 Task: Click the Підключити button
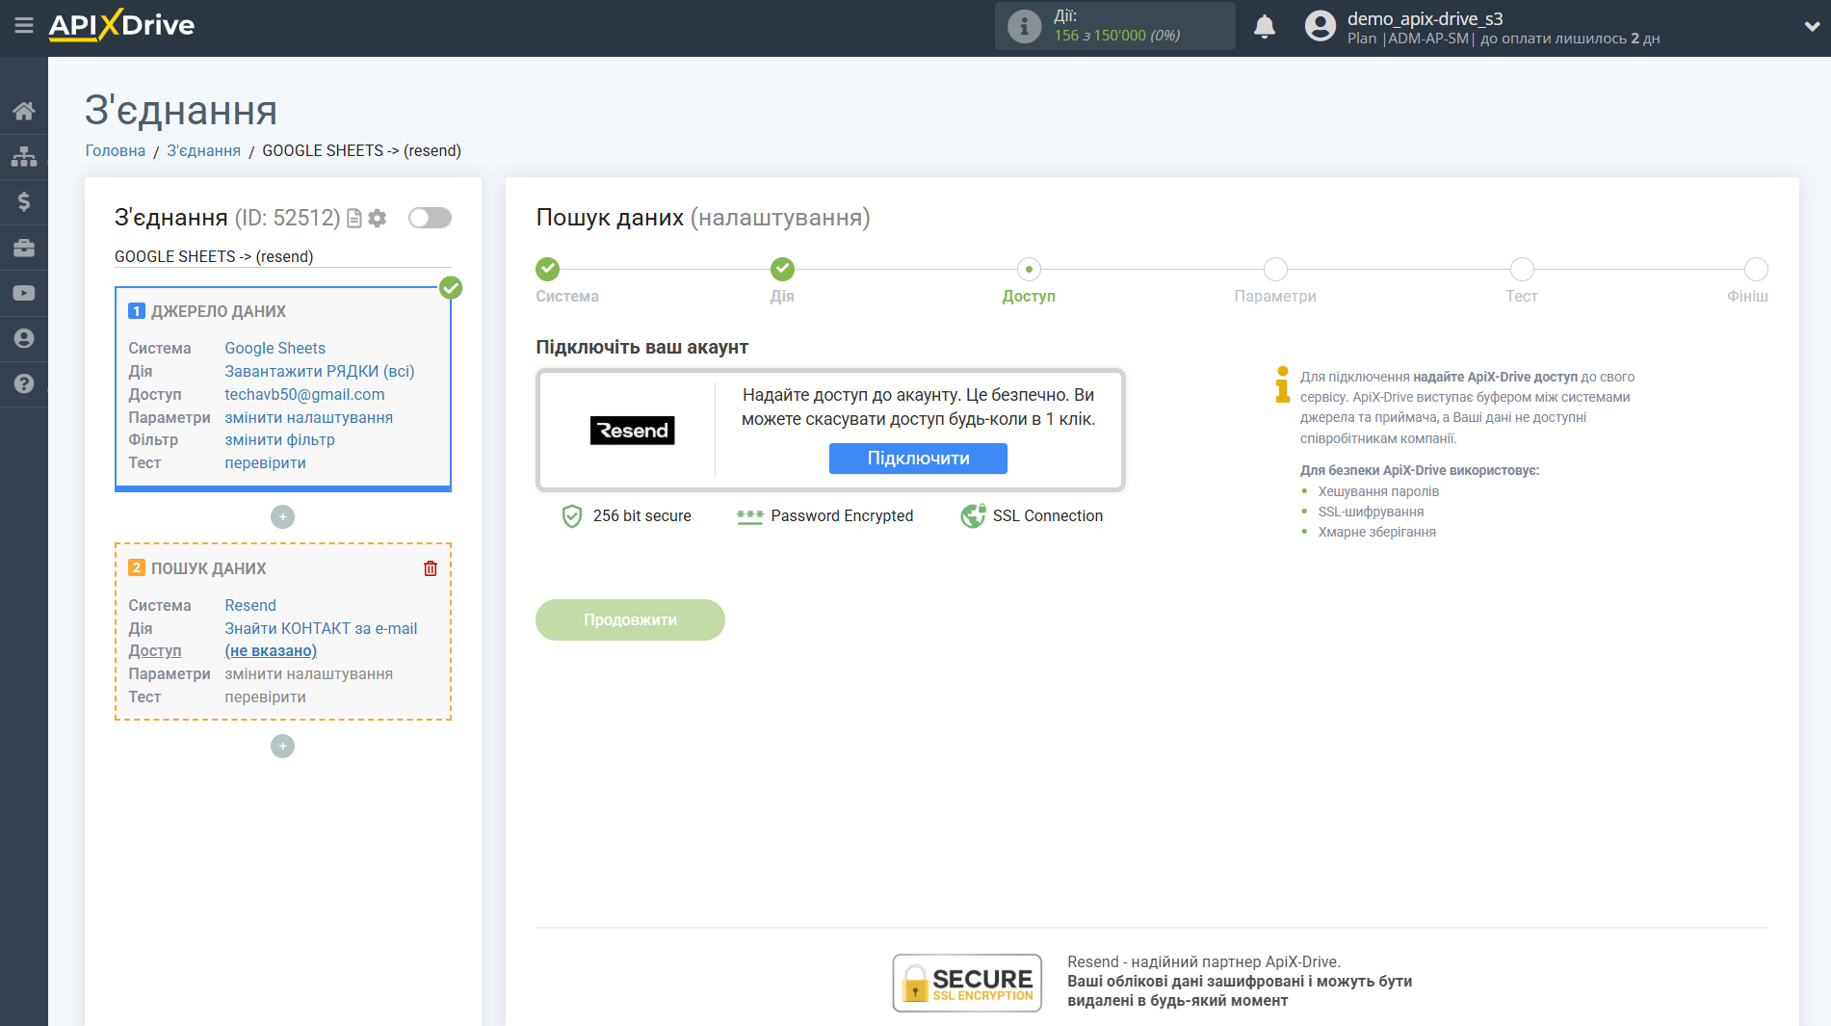(917, 458)
